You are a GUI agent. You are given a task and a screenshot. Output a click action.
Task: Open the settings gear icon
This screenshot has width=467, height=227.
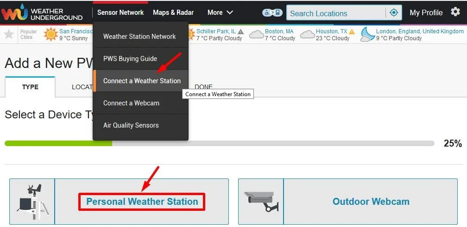coord(455,12)
